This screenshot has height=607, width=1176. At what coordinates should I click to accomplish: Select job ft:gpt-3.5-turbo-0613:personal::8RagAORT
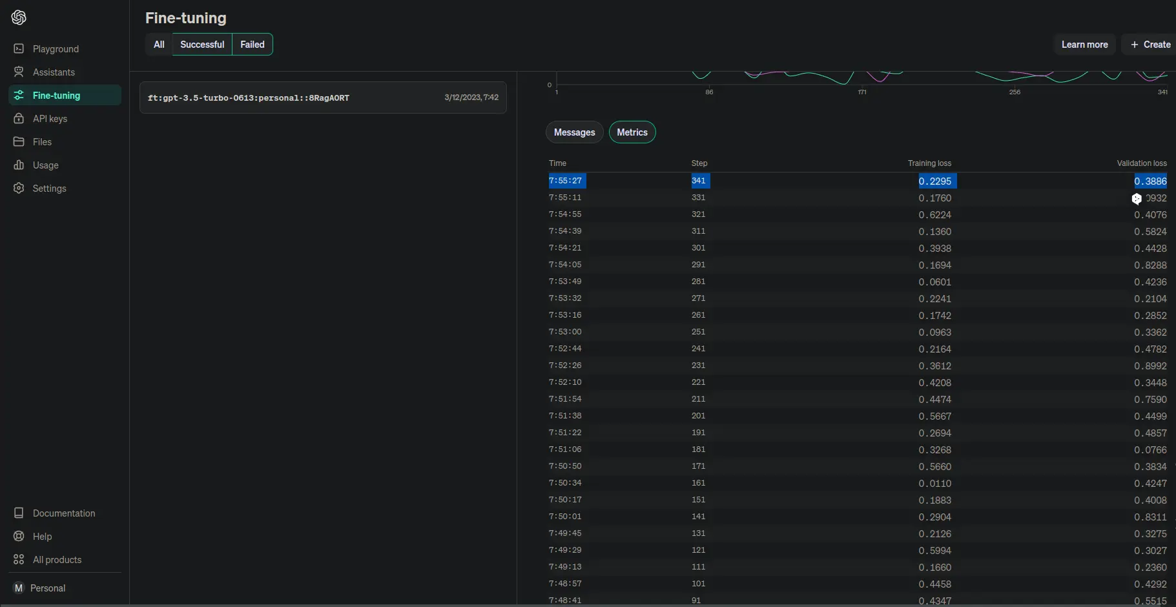(323, 98)
